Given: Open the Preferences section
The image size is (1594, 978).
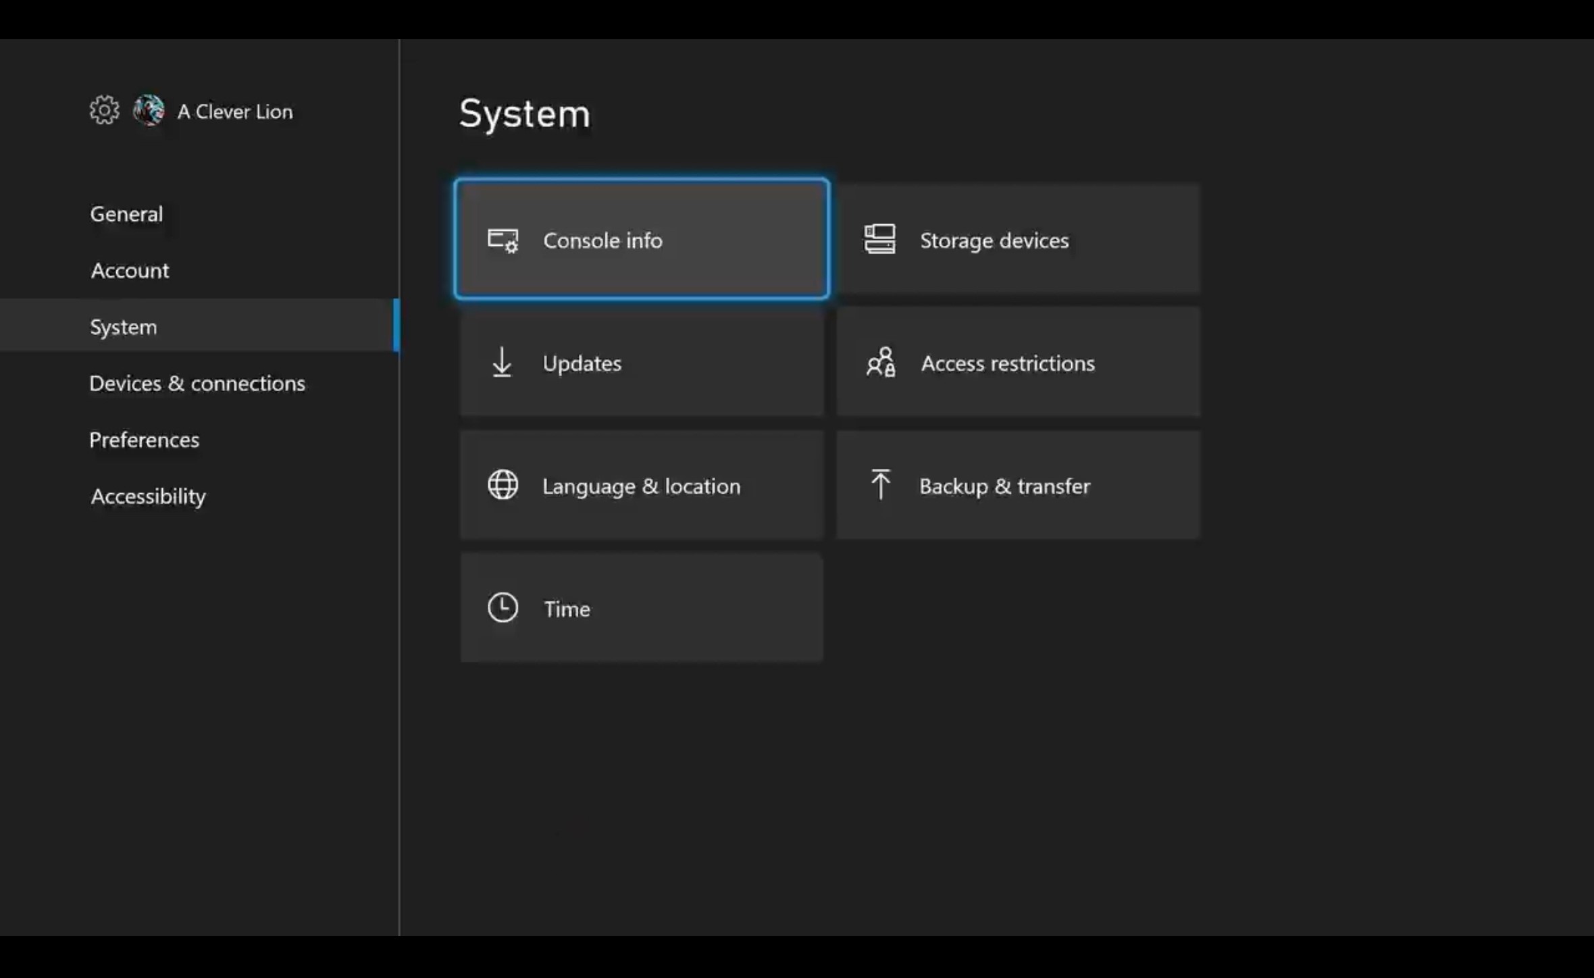Looking at the screenshot, I should tap(144, 439).
